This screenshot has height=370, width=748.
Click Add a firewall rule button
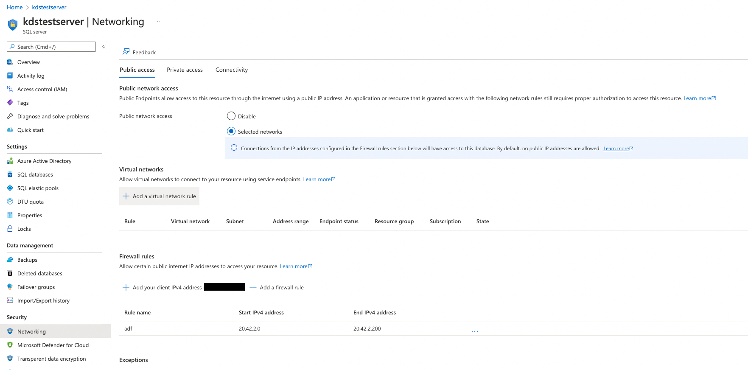277,287
